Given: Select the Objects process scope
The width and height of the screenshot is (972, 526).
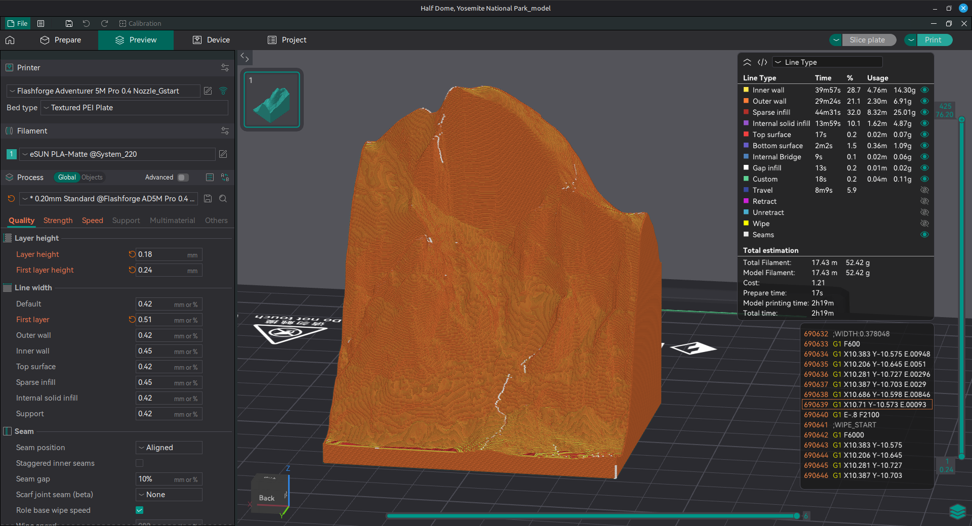Looking at the screenshot, I should click(x=92, y=178).
